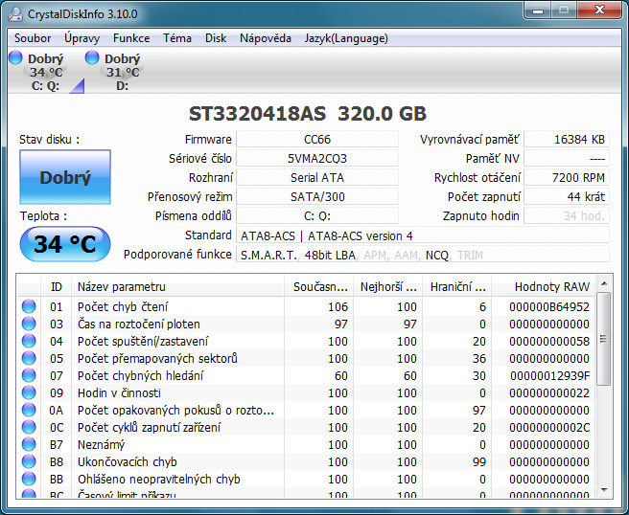629x515 pixels.
Task: Click status orb for Ukončovacích chyb
Action: (x=29, y=462)
